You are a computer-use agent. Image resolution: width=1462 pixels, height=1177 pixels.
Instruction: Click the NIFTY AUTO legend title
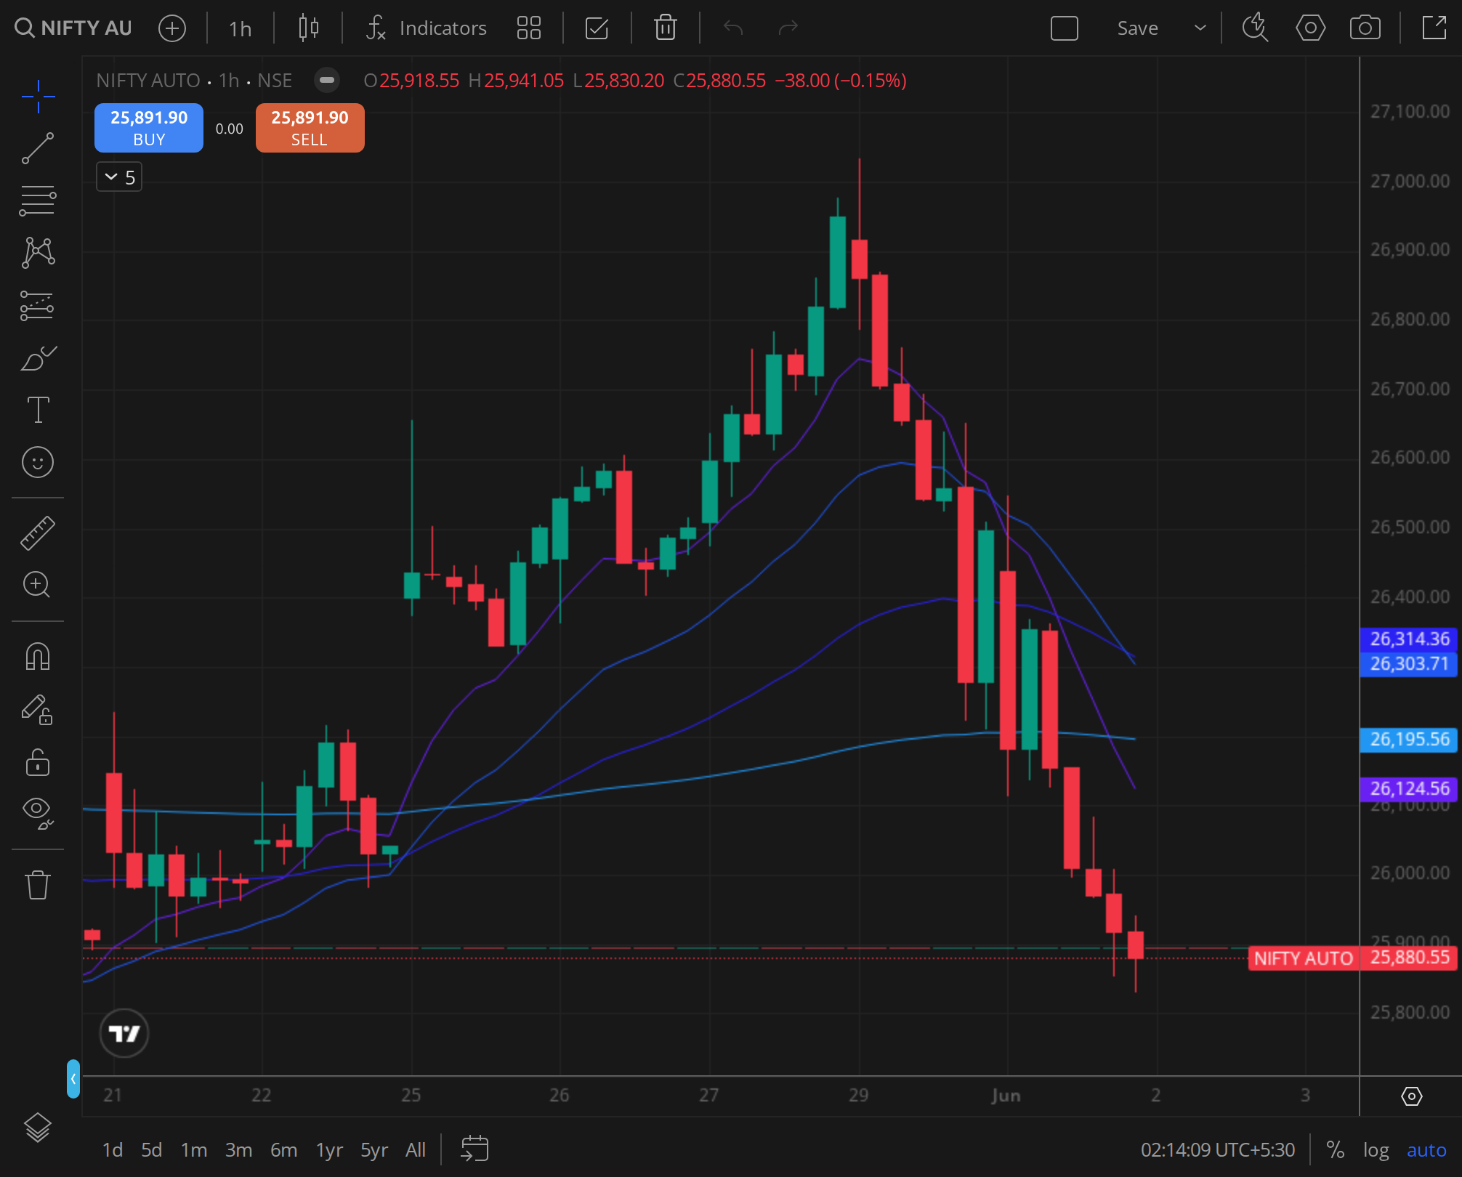coord(148,80)
